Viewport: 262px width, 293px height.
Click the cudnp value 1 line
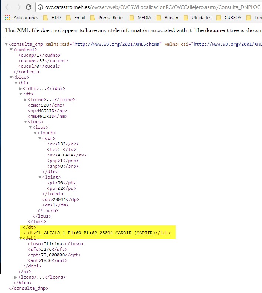[x=39, y=55]
